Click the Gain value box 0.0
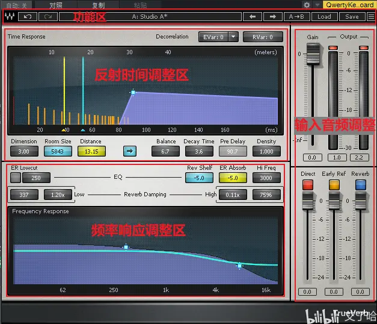Screen dimensions: 377x324 (312, 158)
